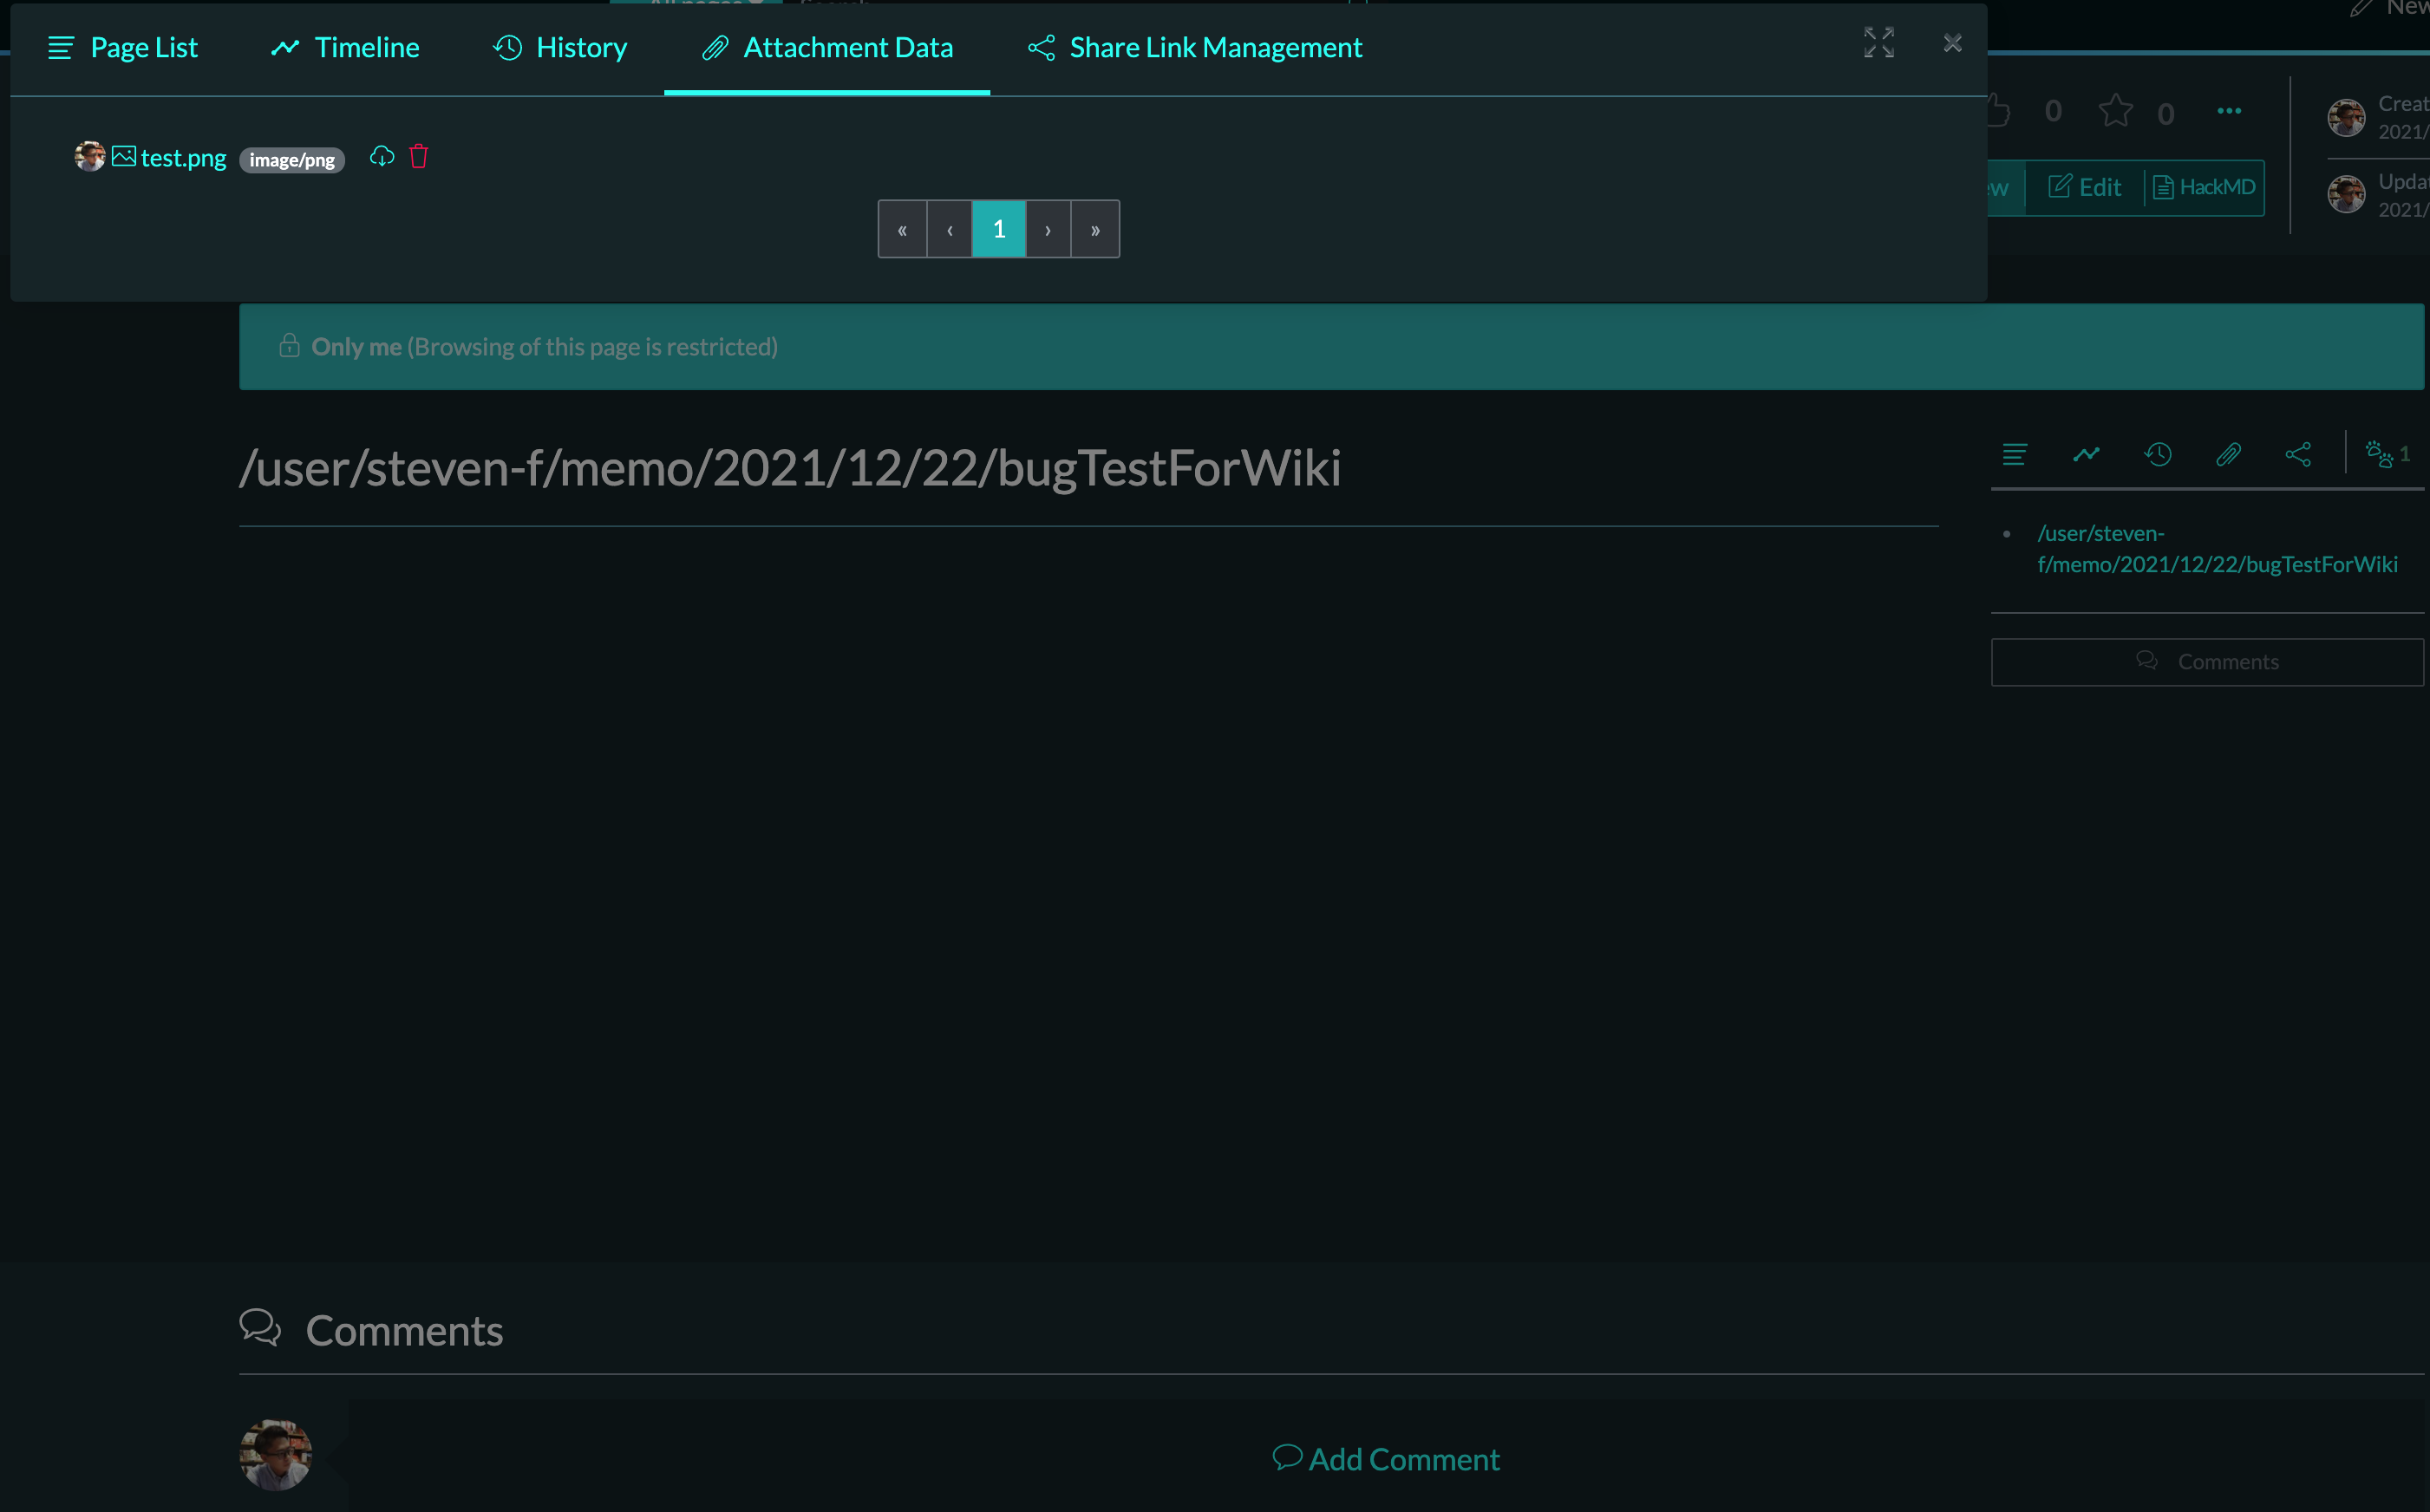The width and height of the screenshot is (2430, 1512).
Task: Expand the modal to fullscreen
Action: point(1878,42)
